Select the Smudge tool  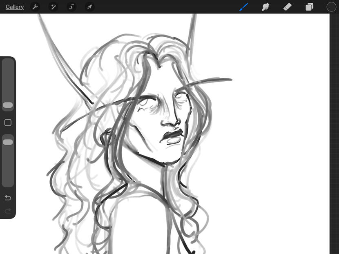click(265, 7)
